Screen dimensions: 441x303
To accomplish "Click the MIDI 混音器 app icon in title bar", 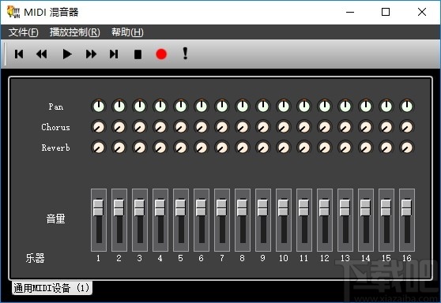I will (x=13, y=12).
